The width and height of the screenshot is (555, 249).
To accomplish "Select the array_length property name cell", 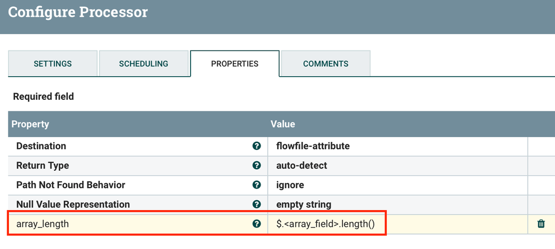I will 43,224.
